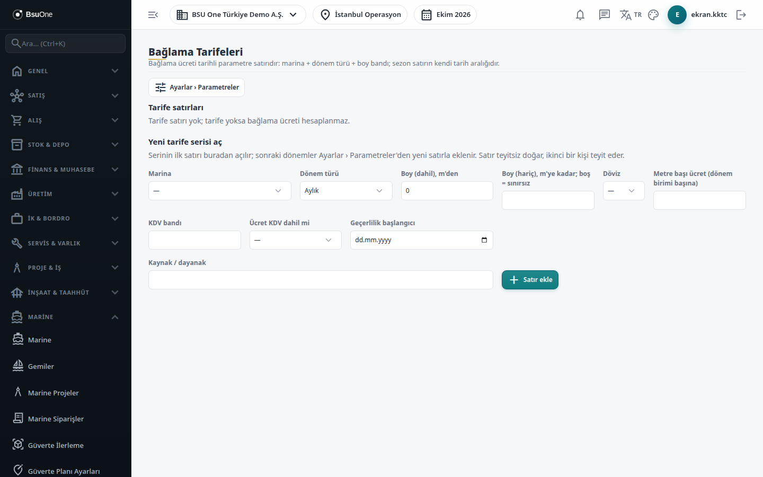The image size is (763, 477).
Task: Click the Boy (dahil), m'den input field
Action: tap(447, 191)
